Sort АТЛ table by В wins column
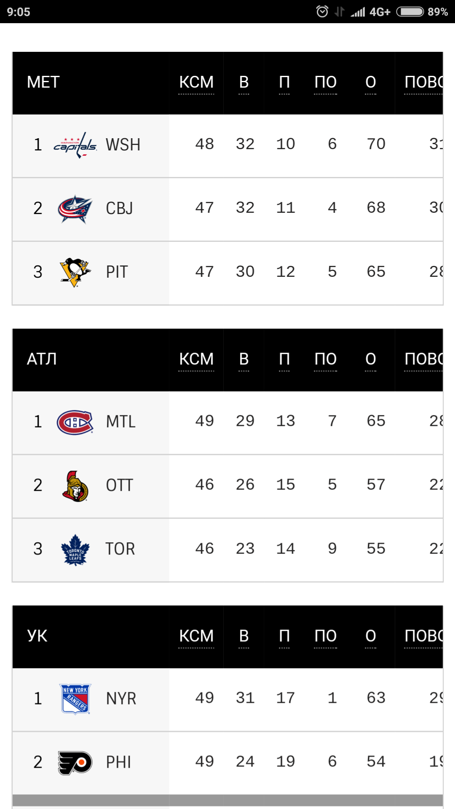The height and width of the screenshot is (809, 455). (x=244, y=359)
